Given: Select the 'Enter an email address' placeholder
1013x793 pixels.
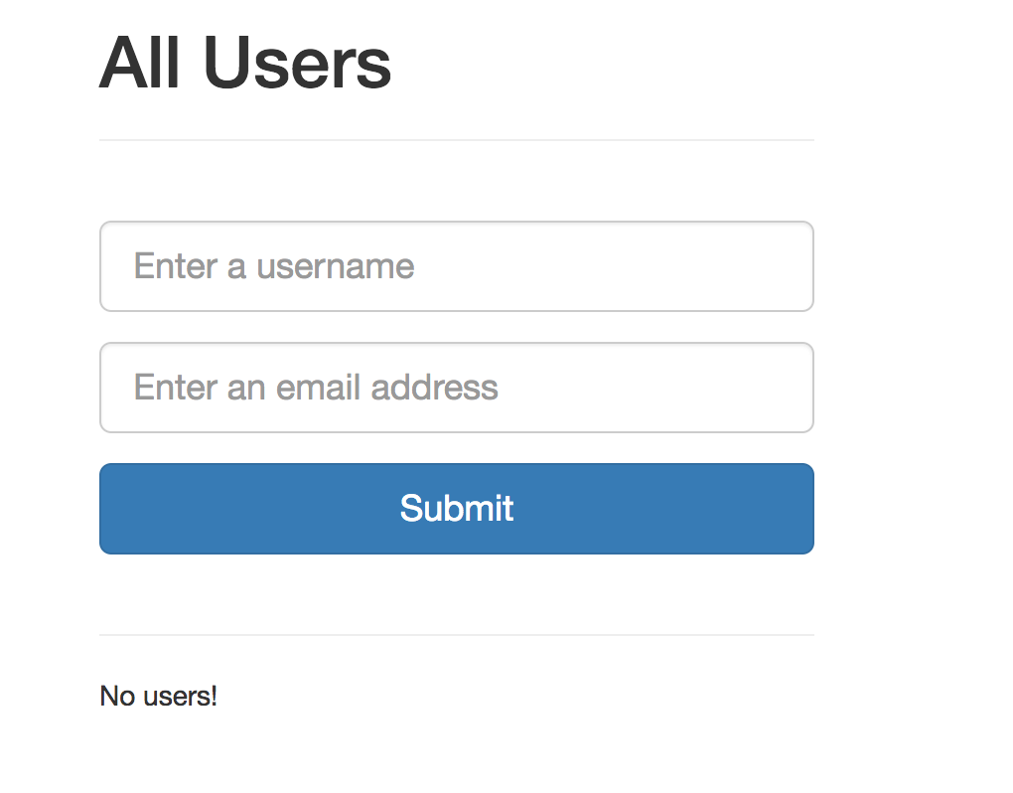Looking at the screenshot, I should (316, 388).
